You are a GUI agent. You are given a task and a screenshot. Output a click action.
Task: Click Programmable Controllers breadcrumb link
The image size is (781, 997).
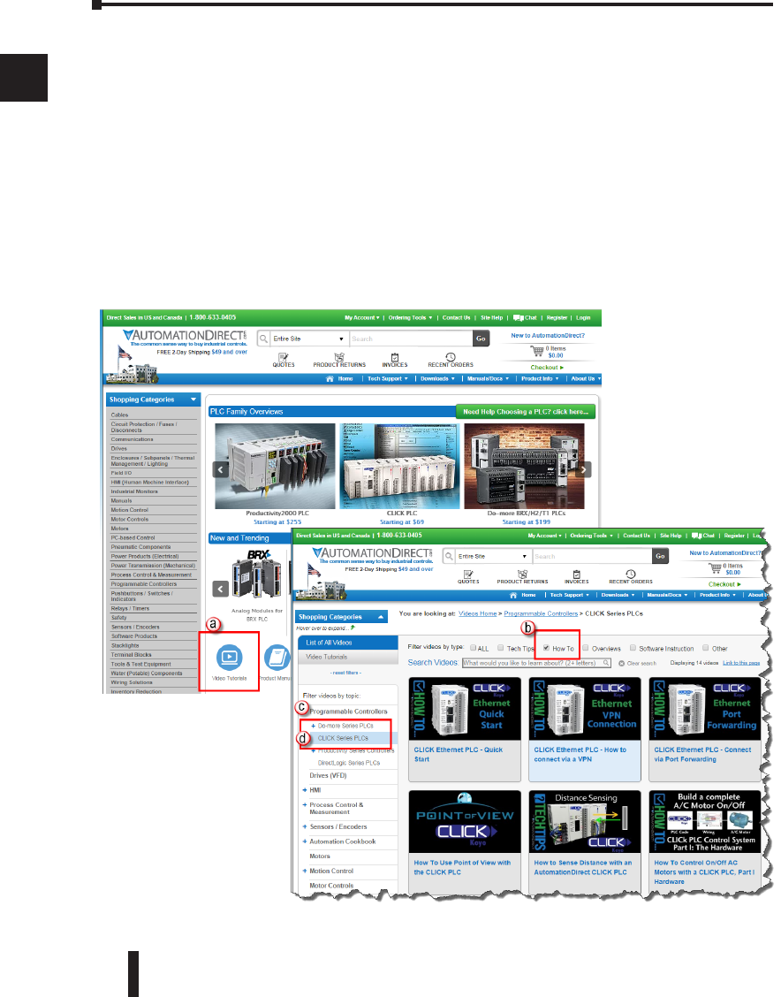pyautogui.click(x=541, y=613)
